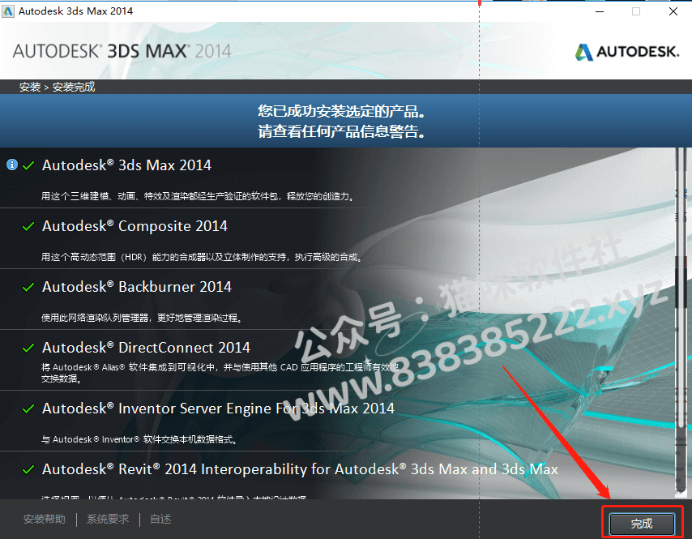Click the green checkmark for Autodesk 3ds Max 2014
This screenshot has height=539, width=692.
[x=28, y=165]
